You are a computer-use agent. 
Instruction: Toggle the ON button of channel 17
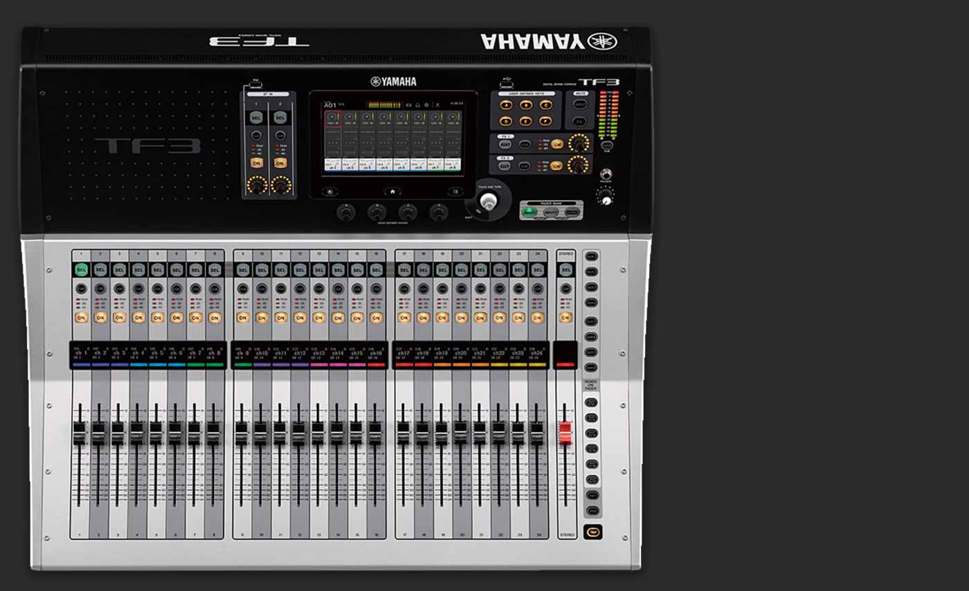tap(404, 317)
